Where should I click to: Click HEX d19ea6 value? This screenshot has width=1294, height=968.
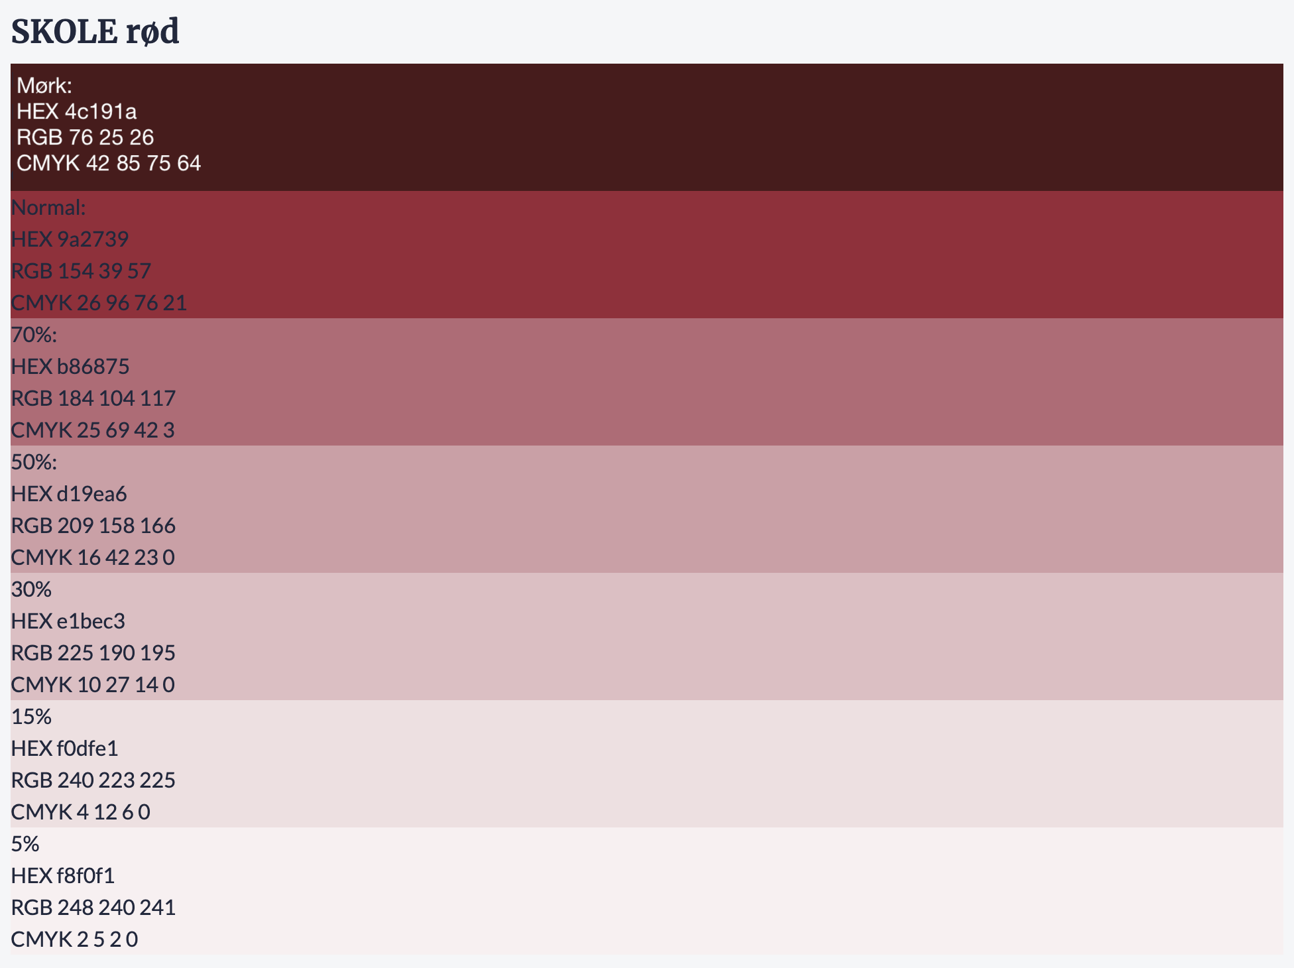pyautogui.click(x=69, y=493)
